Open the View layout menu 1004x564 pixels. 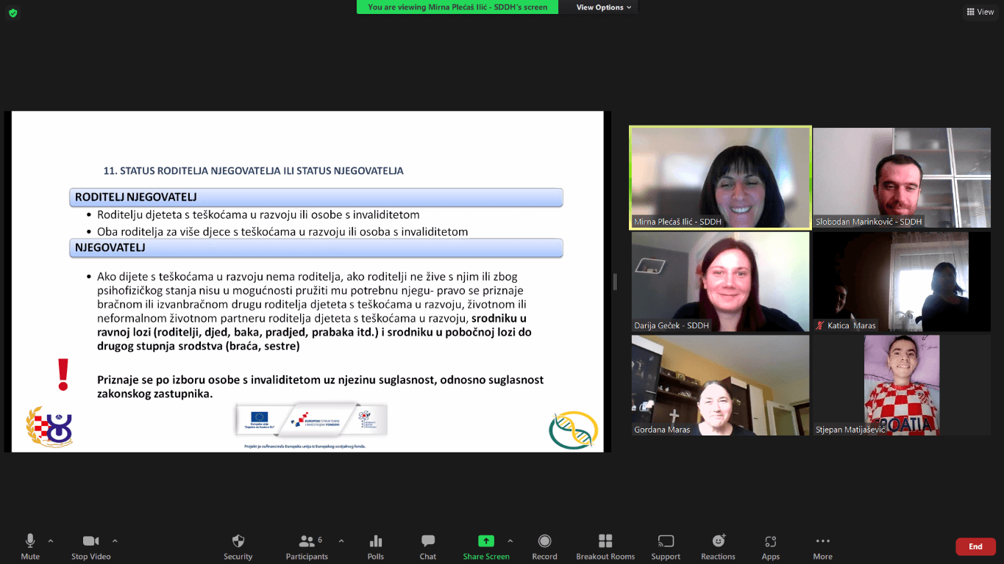tap(980, 12)
